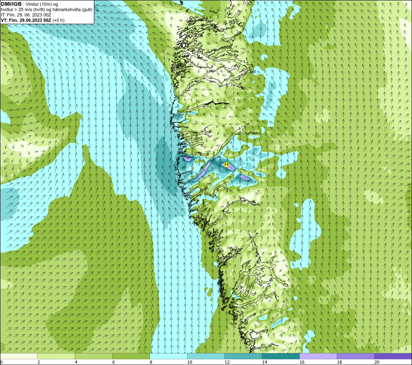Pick the dark green 6–8 m/s scale swatch
The height and width of the screenshot is (365, 412).
131,356
